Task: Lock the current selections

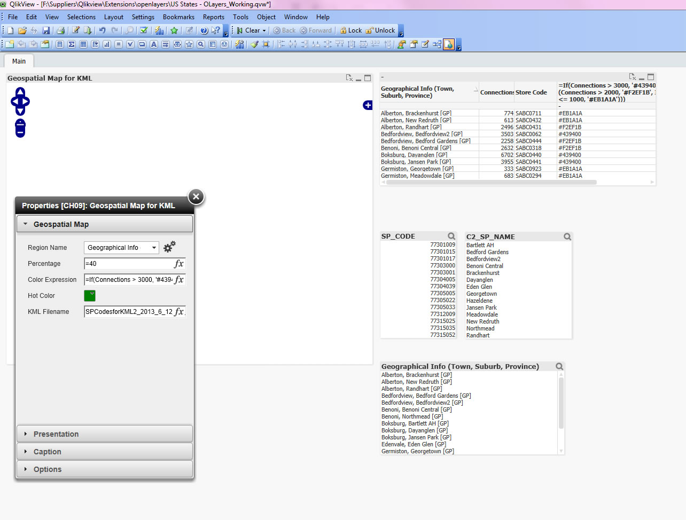Action: pos(350,30)
